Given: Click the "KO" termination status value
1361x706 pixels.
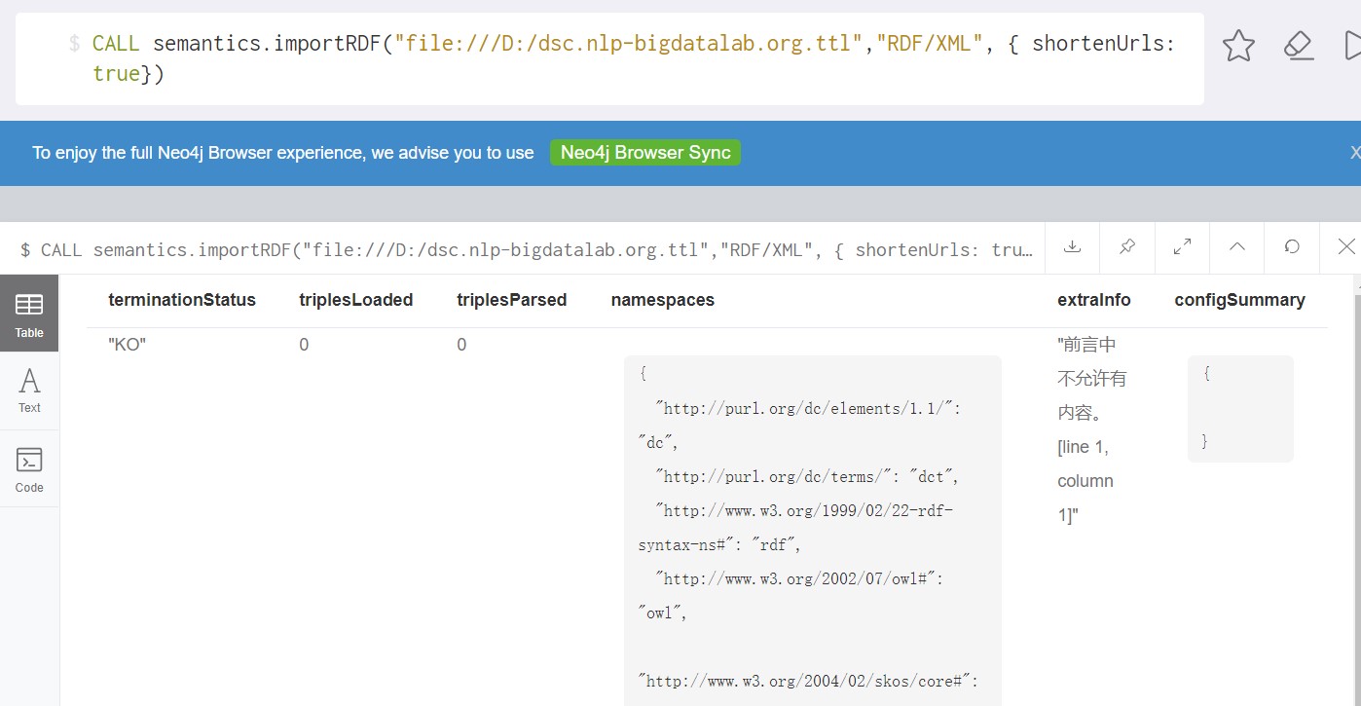Looking at the screenshot, I should (x=127, y=345).
